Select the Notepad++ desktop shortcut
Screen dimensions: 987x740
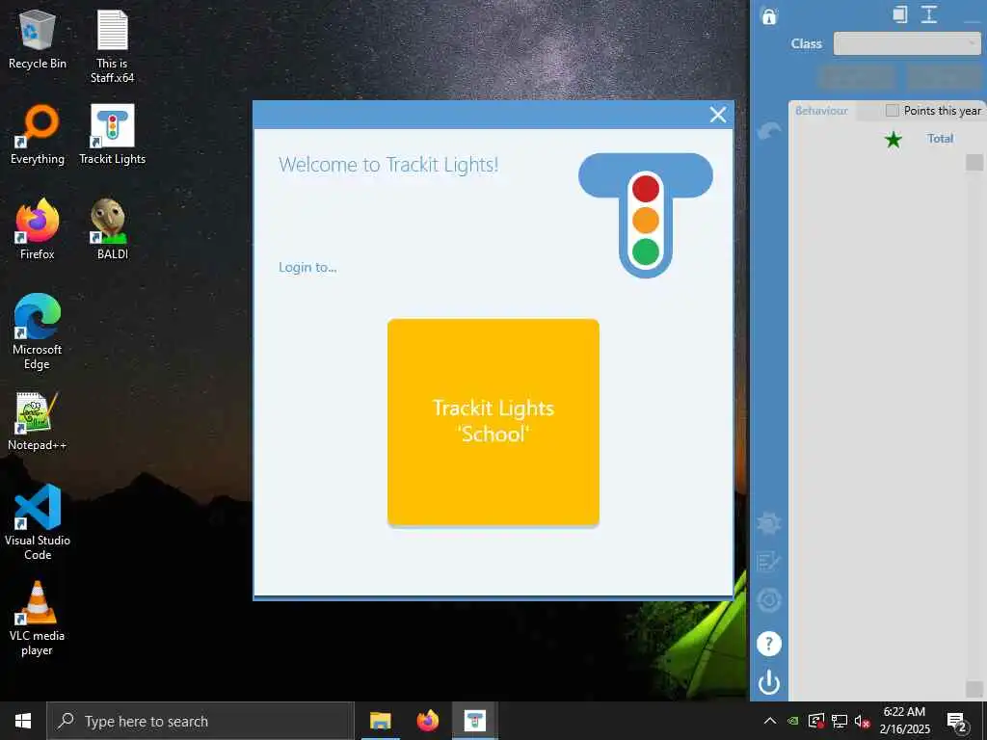pyautogui.click(x=38, y=421)
